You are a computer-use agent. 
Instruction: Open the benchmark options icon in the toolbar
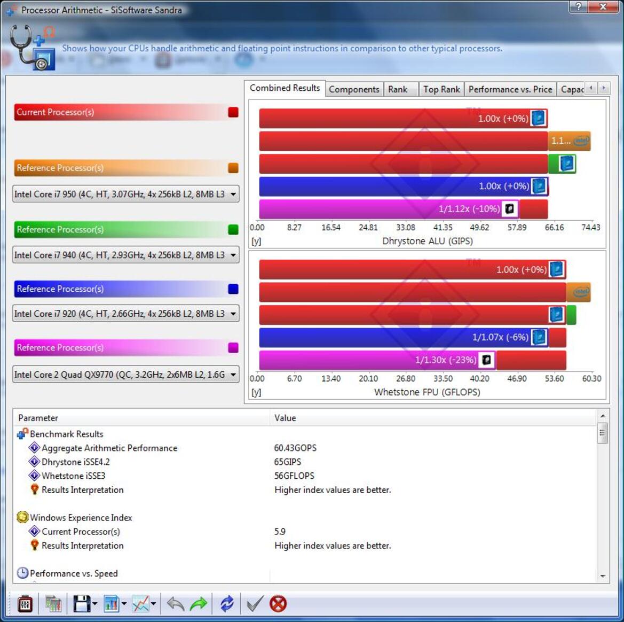[x=25, y=604]
